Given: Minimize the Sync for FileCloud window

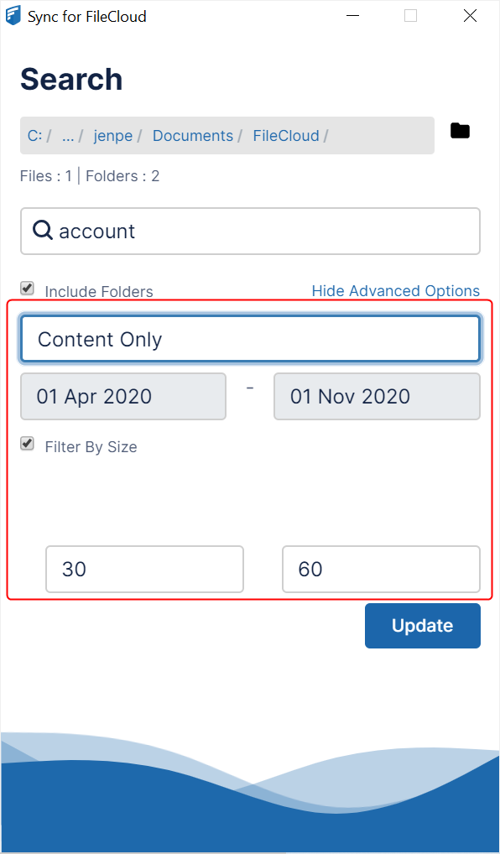Looking at the screenshot, I should pyautogui.click(x=352, y=15).
